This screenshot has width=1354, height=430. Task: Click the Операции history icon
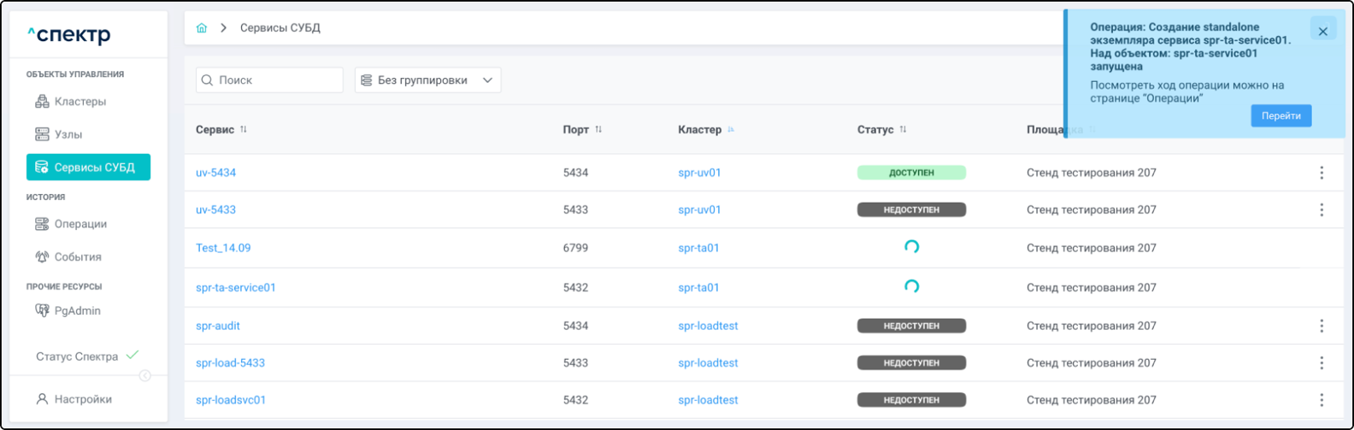[x=42, y=224]
